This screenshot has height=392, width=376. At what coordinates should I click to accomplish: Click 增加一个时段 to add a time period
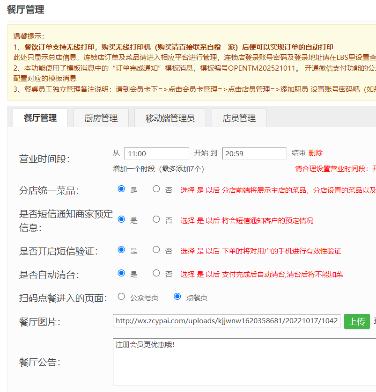coord(133,168)
